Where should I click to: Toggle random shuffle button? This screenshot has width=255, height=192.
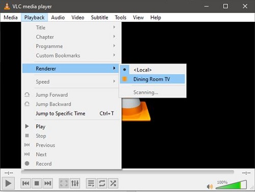[x=113, y=183]
